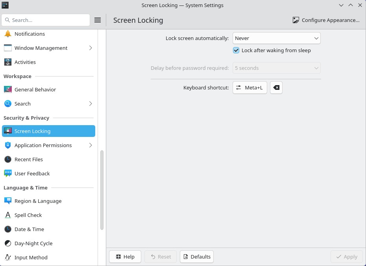Expand the Search category chevron

tap(91, 104)
